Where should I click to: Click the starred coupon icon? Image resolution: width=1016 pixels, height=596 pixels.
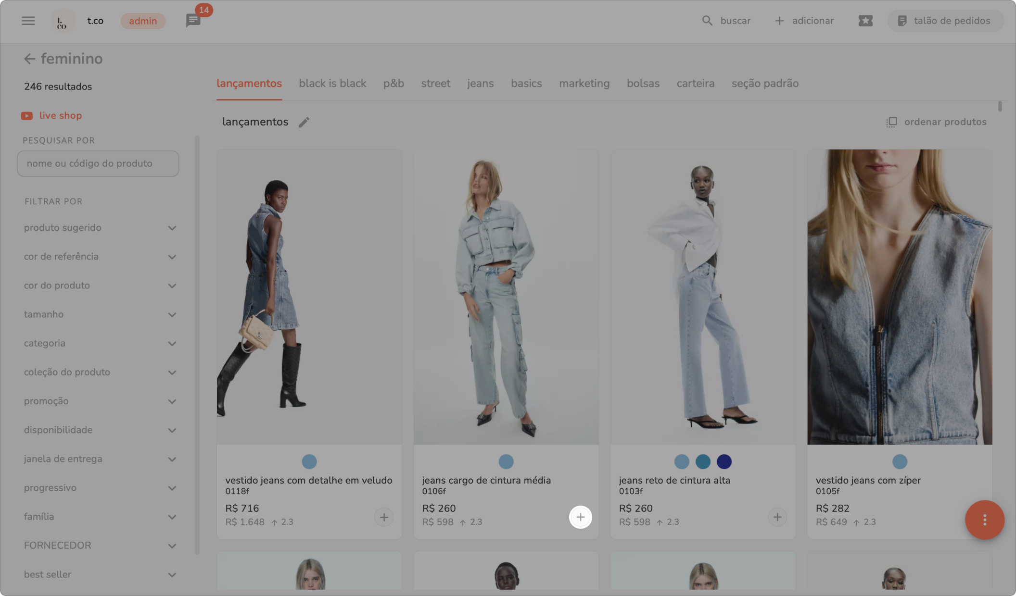pos(865,21)
